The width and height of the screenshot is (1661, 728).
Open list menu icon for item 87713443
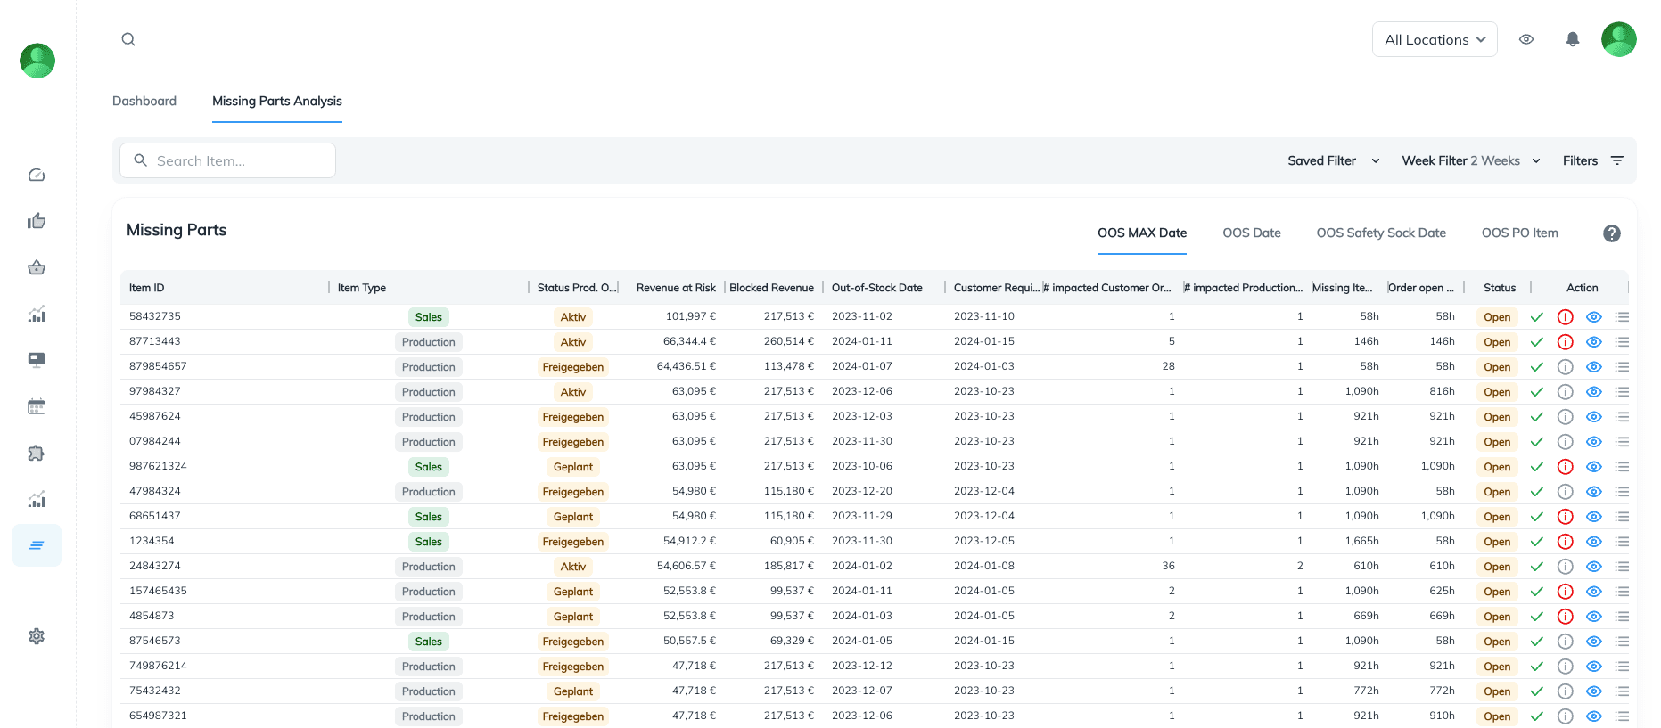(1622, 342)
